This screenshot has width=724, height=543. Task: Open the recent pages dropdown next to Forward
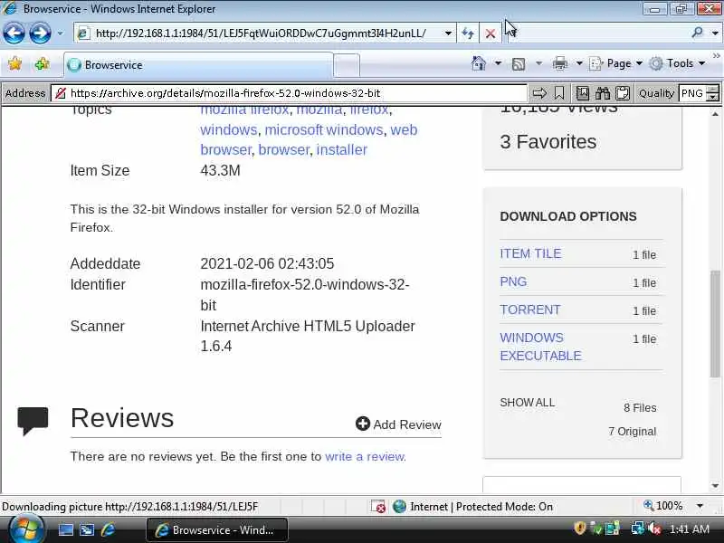point(60,33)
